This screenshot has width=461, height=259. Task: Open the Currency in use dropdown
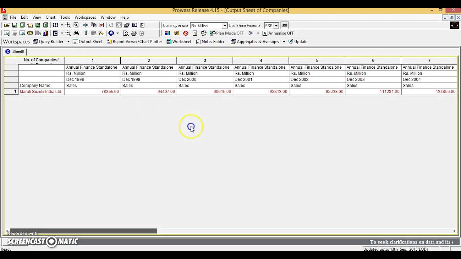[225, 26]
